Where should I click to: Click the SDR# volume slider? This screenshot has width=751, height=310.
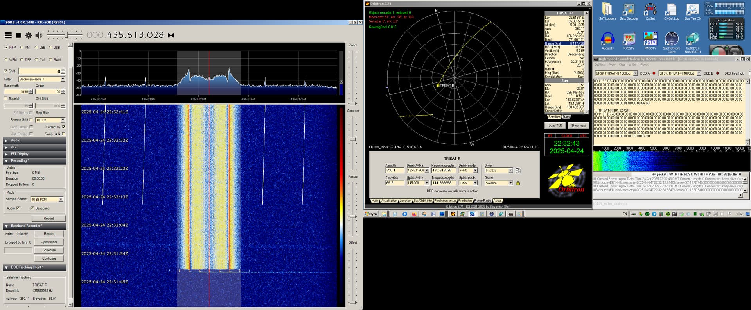tap(65, 36)
